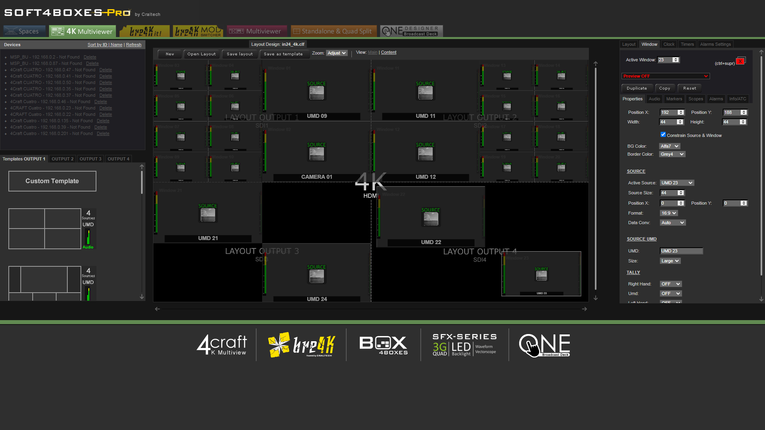Toggle Constrain Source and Window checkbox
Screen dimensions: 765x430
[663, 135]
